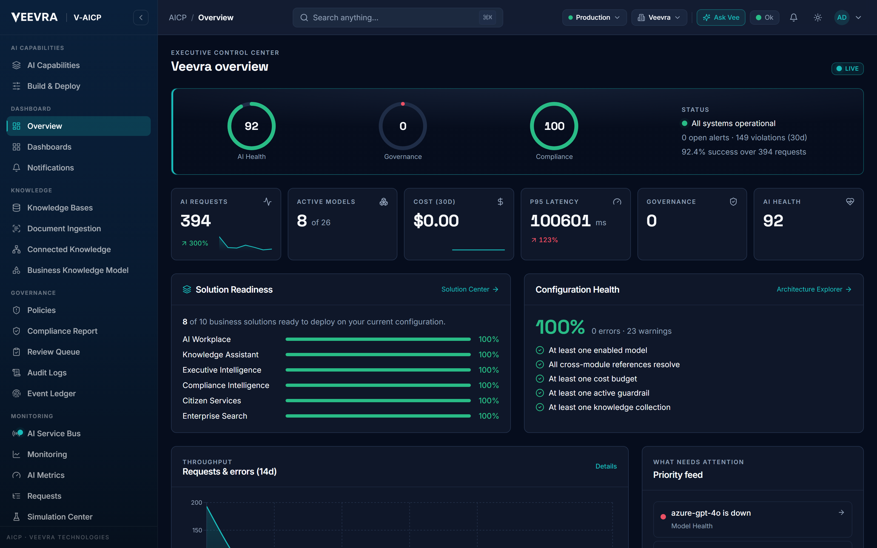Collapse the sidebar with the chevron button

click(141, 17)
